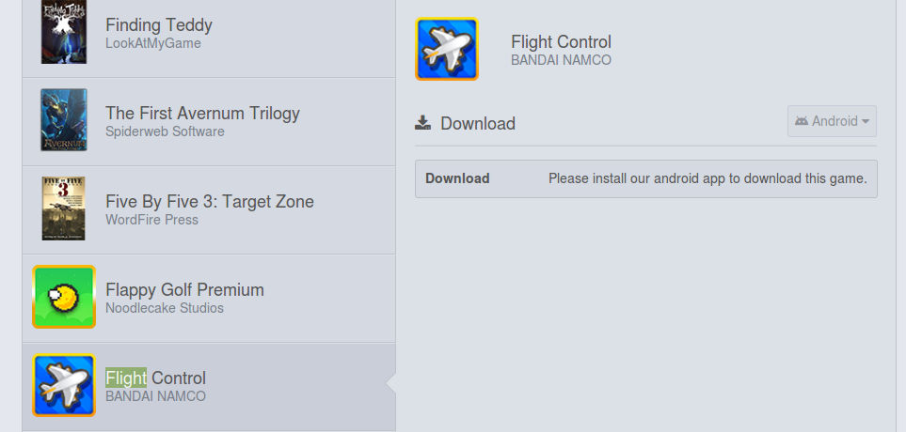Click the dropdown caret next to Android
Viewport: 906px width, 432px height.
[865, 122]
